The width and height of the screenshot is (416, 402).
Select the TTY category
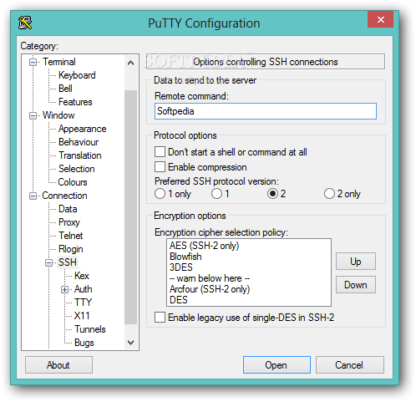83,303
